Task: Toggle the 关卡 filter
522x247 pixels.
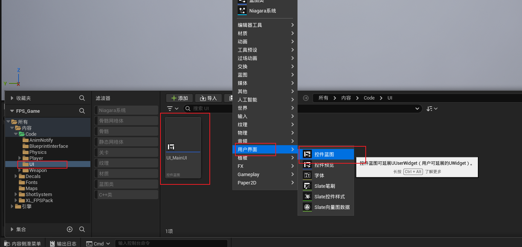Action: pyautogui.click(x=126, y=153)
